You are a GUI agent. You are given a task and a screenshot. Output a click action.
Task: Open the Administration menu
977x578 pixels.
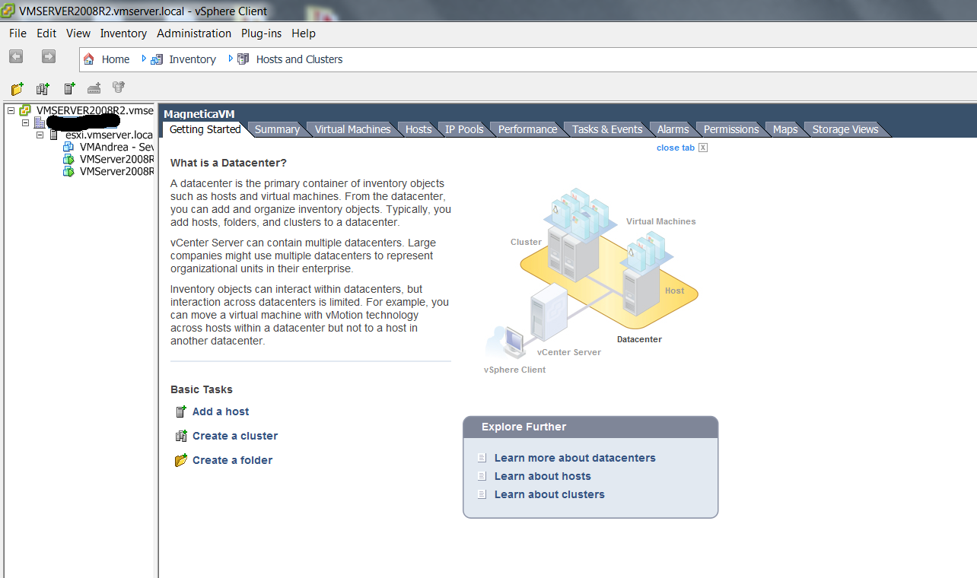(194, 33)
